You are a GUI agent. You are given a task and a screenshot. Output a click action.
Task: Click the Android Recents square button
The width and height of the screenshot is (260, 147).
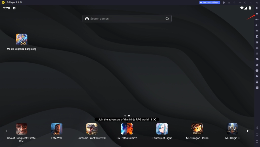click(257, 141)
